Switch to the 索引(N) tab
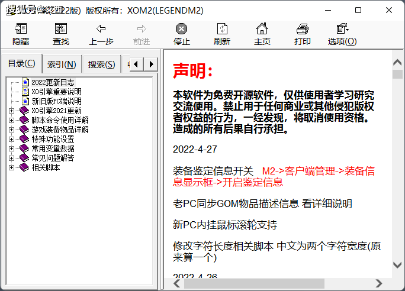 point(62,64)
